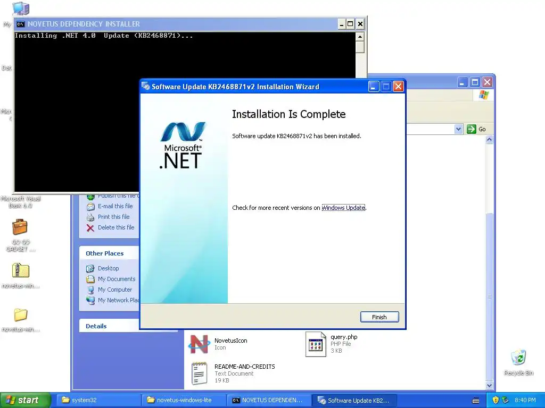Click the My Computer icon in sidebar
The image size is (545, 408).
tap(90, 290)
